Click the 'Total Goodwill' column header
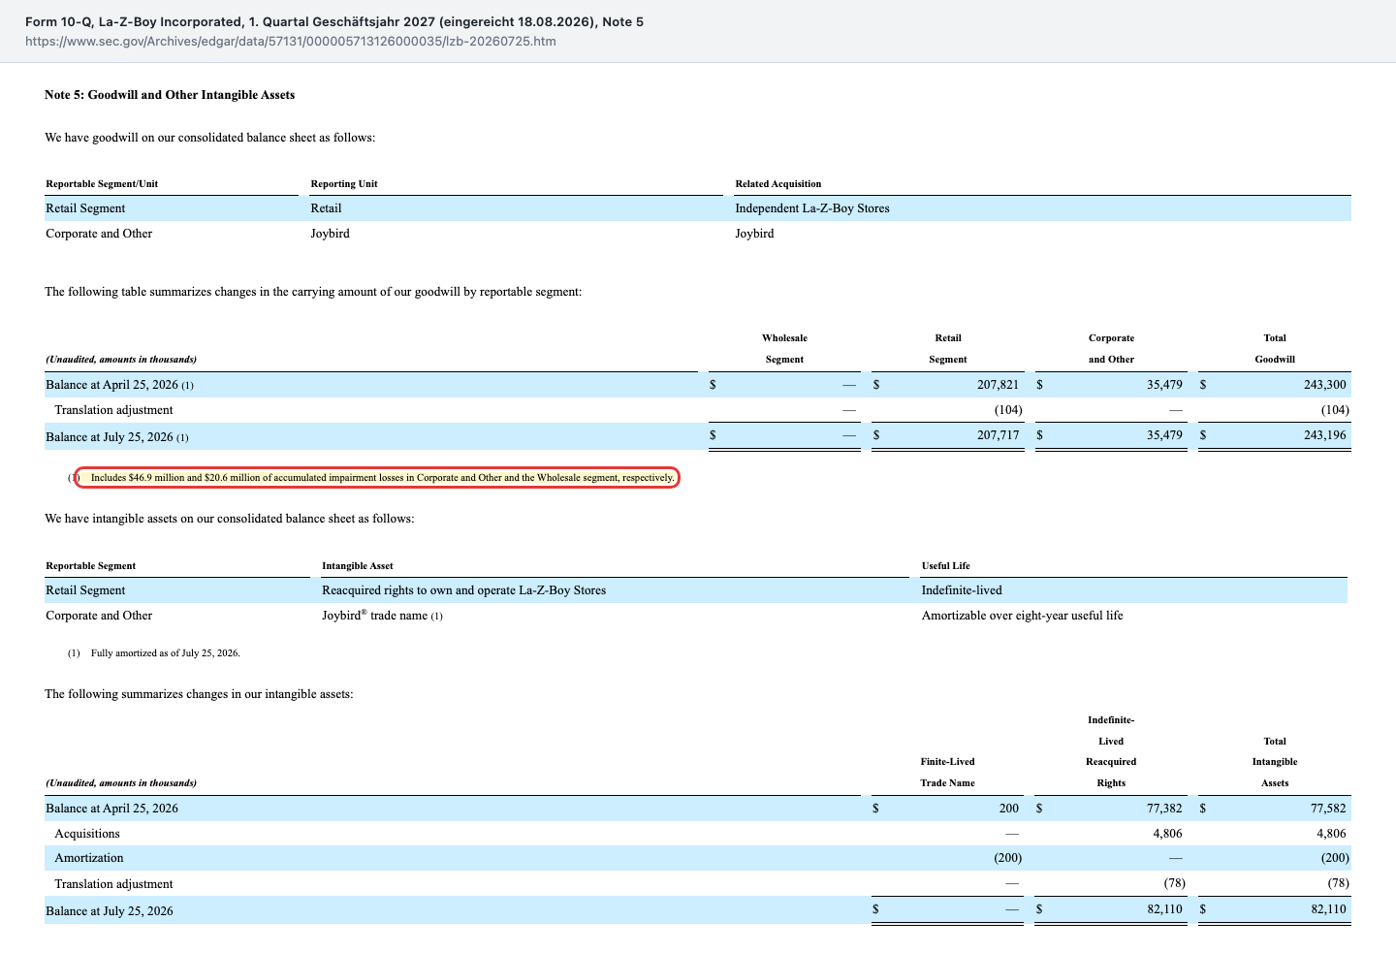 (1275, 349)
